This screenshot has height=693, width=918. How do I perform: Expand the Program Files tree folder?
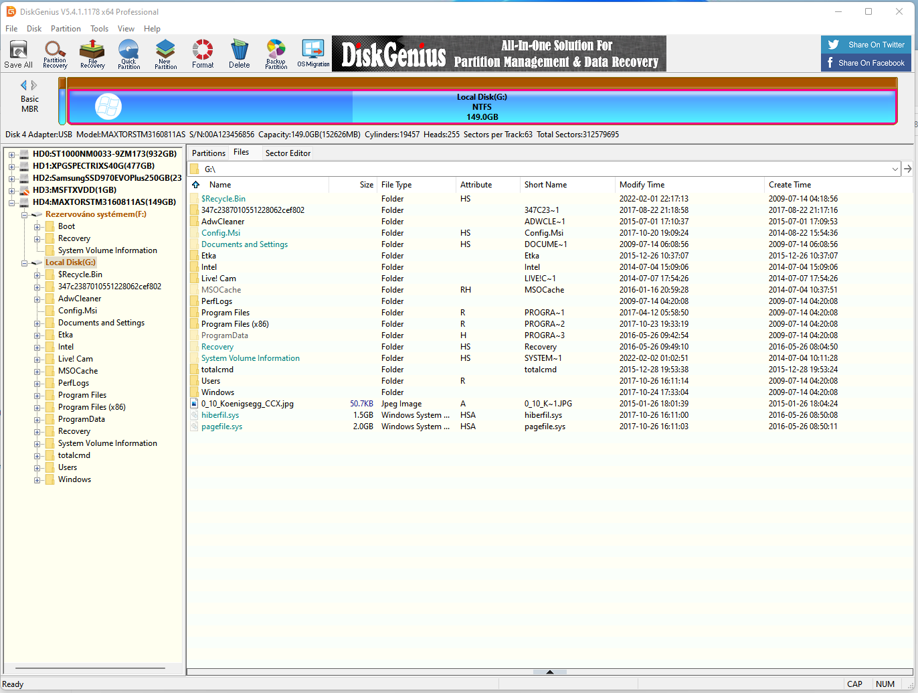click(x=38, y=395)
